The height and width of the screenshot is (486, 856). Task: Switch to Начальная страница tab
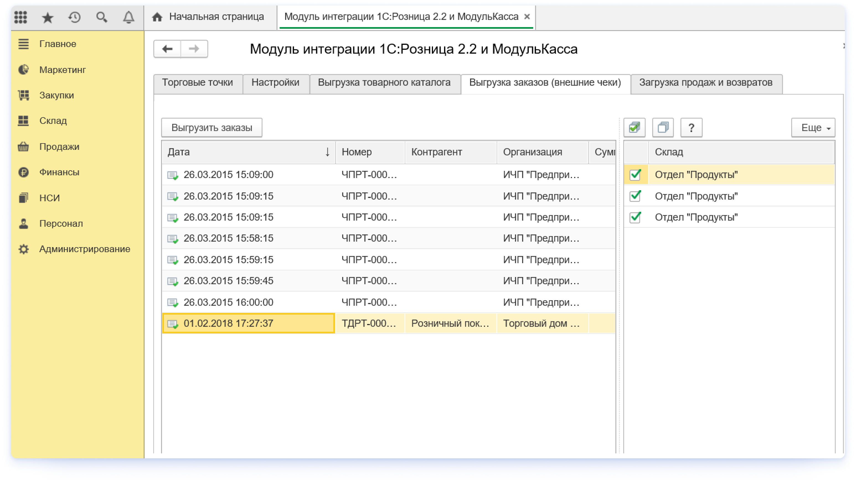[210, 17]
